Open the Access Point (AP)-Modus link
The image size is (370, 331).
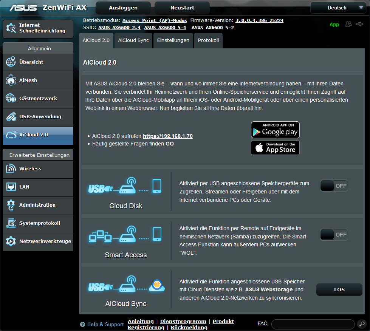click(155, 20)
